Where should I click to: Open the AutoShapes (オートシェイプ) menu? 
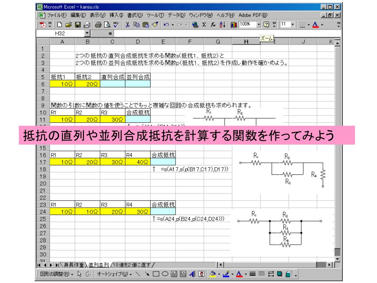114,274
